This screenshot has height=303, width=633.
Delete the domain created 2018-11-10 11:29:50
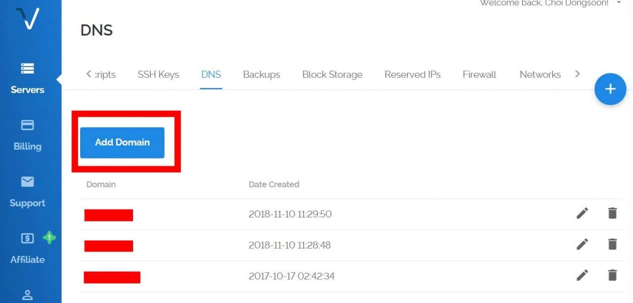612,213
